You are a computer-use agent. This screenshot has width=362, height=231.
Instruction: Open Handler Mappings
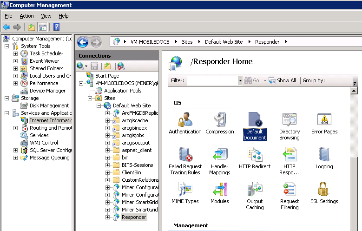(x=220, y=155)
